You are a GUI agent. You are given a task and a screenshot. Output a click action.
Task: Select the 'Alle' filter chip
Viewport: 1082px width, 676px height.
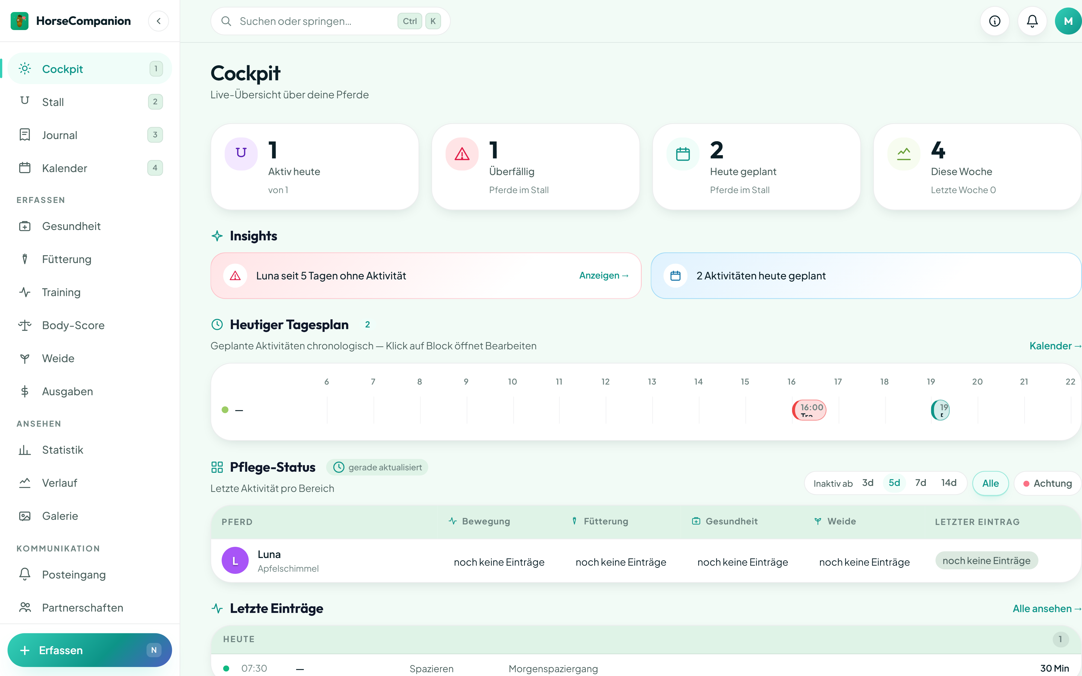tap(991, 483)
